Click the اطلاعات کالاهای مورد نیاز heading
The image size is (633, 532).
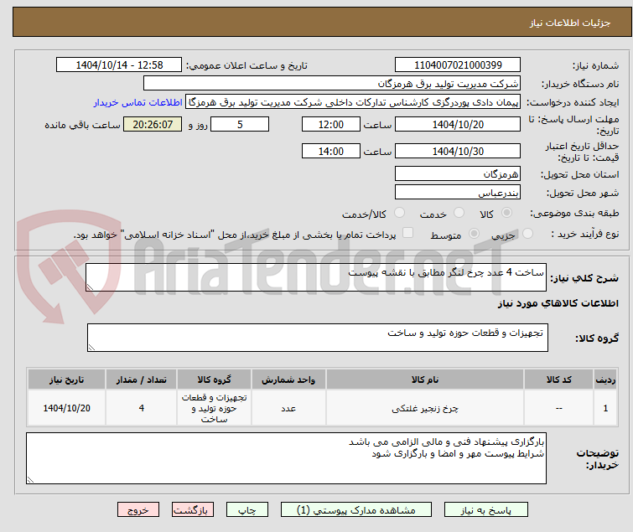coord(558,303)
